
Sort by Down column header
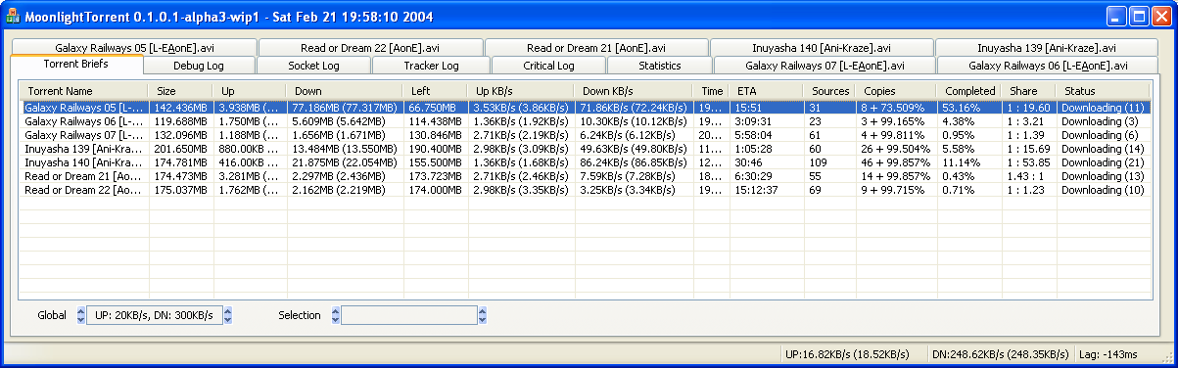(x=346, y=91)
